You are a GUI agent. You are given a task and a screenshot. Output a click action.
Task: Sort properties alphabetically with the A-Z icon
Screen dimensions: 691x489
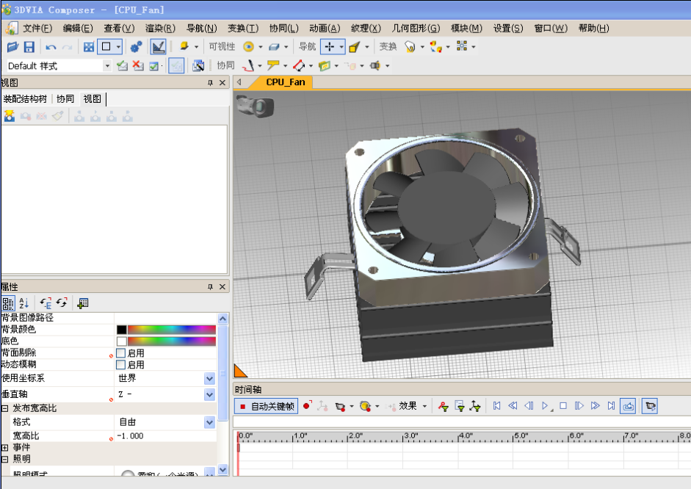pyautogui.click(x=23, y=303)
